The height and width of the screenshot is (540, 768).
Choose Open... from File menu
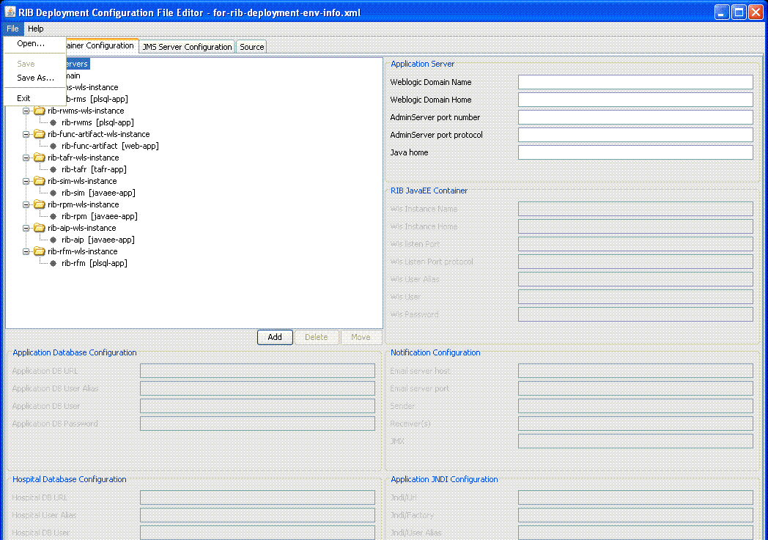tap(30, 43)
